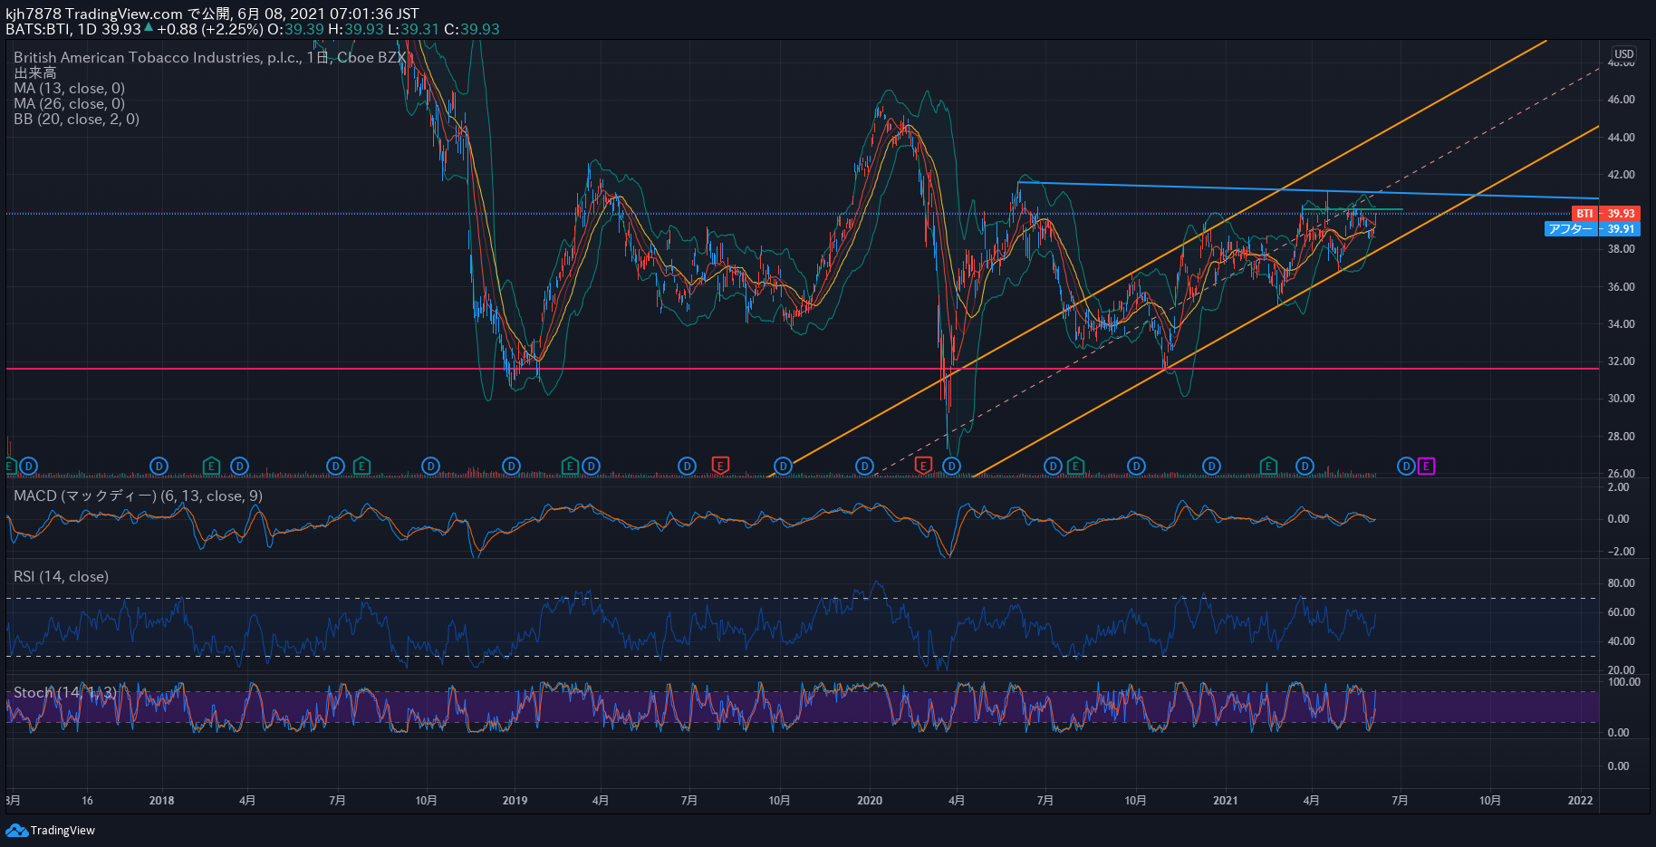Select the dividend marker at July 2020
This screenshot has height=847, width=1656.
point(1053,467)
